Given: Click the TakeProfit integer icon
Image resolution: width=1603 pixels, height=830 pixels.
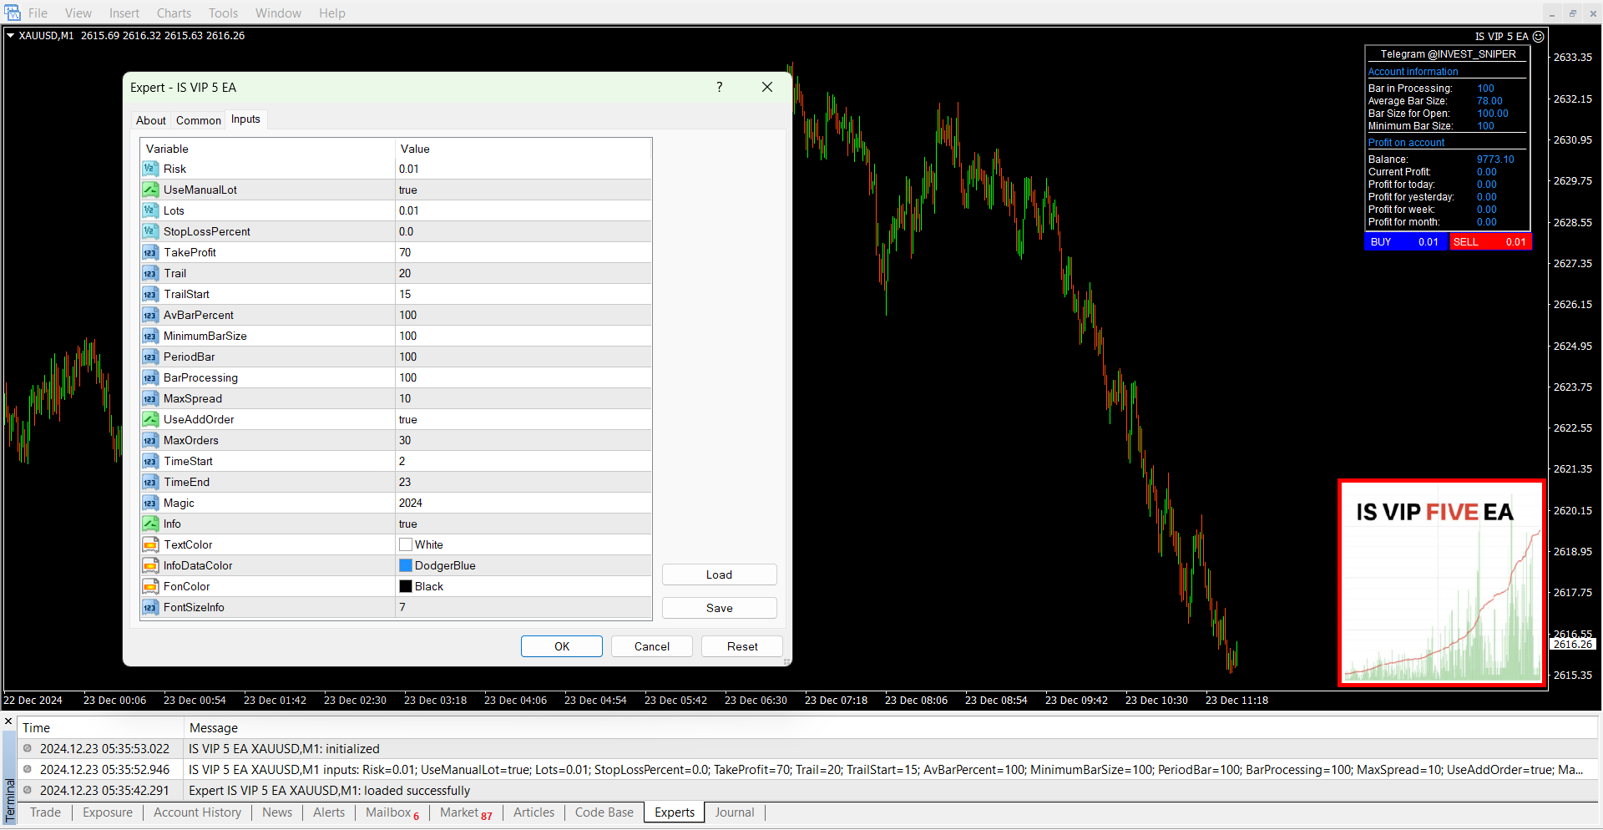Looking at the screenshot, I should (150, 252).
